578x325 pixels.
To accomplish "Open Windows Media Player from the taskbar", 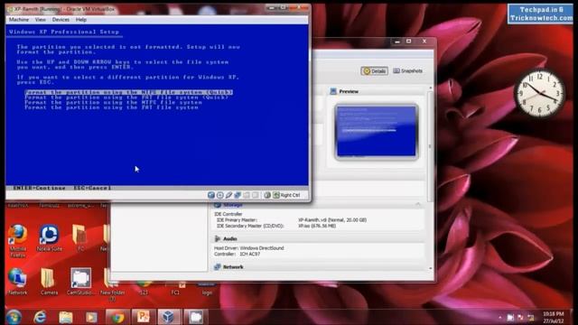I will [x=91, y=317].
